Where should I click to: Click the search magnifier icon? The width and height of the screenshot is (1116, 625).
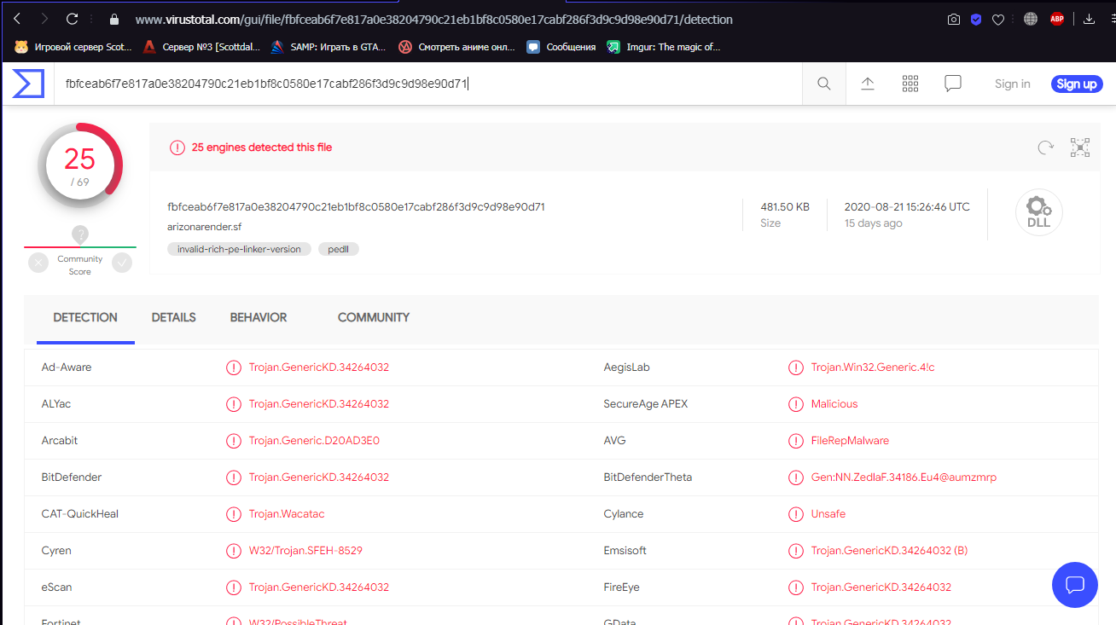pyautogui.click(x=824, y=84)
